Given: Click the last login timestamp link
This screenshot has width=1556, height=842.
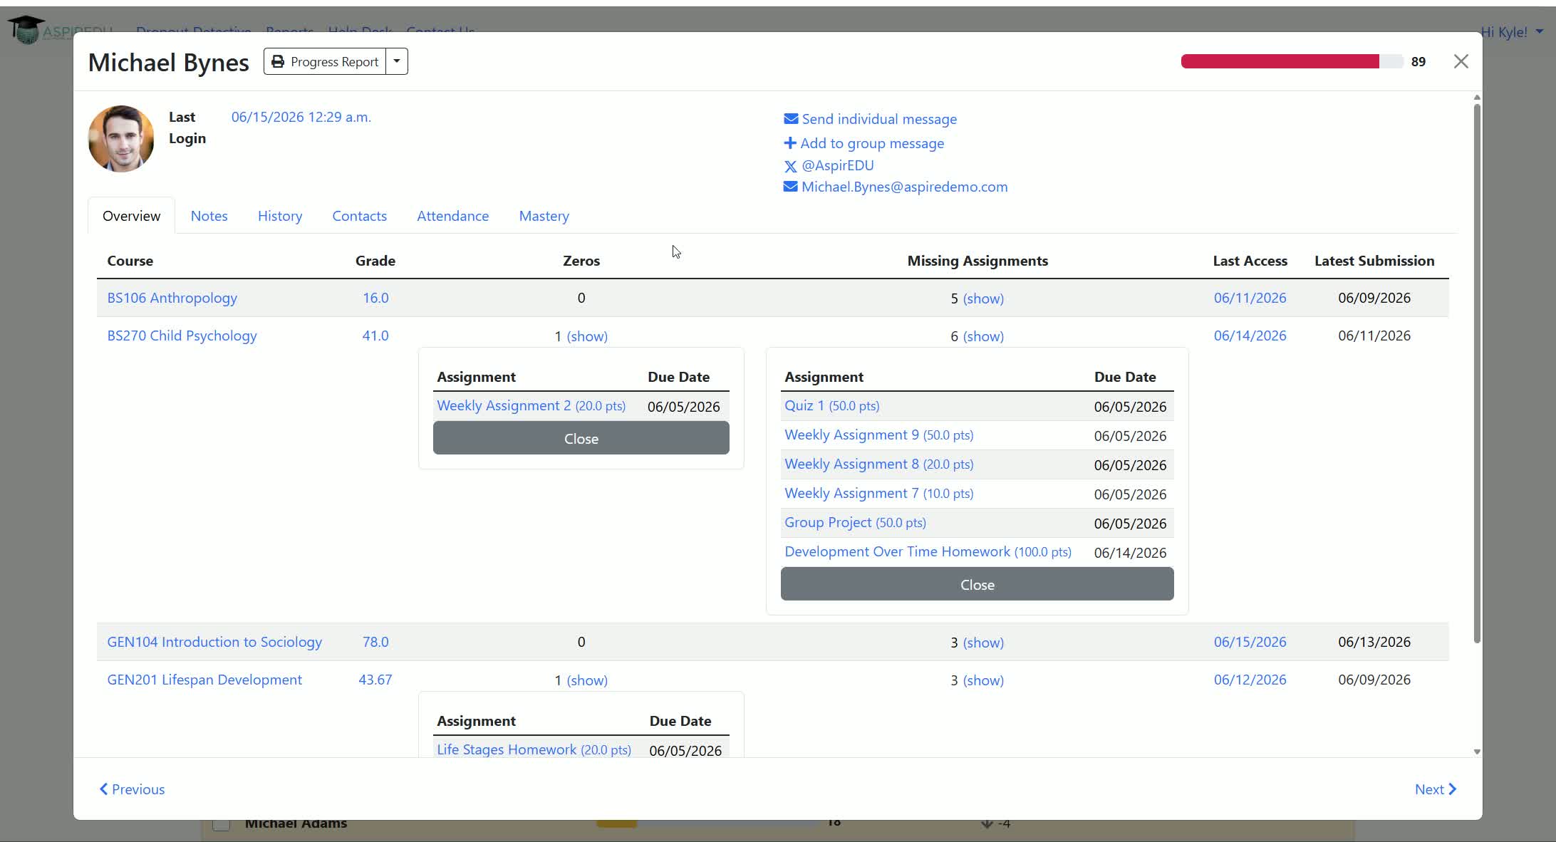Looking at the screenshot, I should pos(301,117).
